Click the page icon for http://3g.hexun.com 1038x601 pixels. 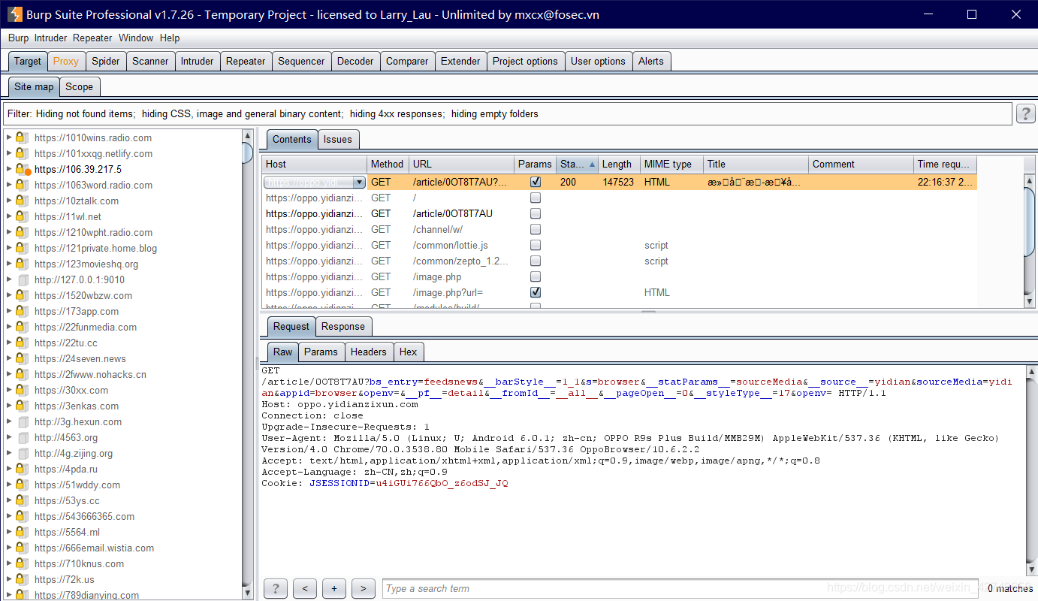[x=23, y=421]
